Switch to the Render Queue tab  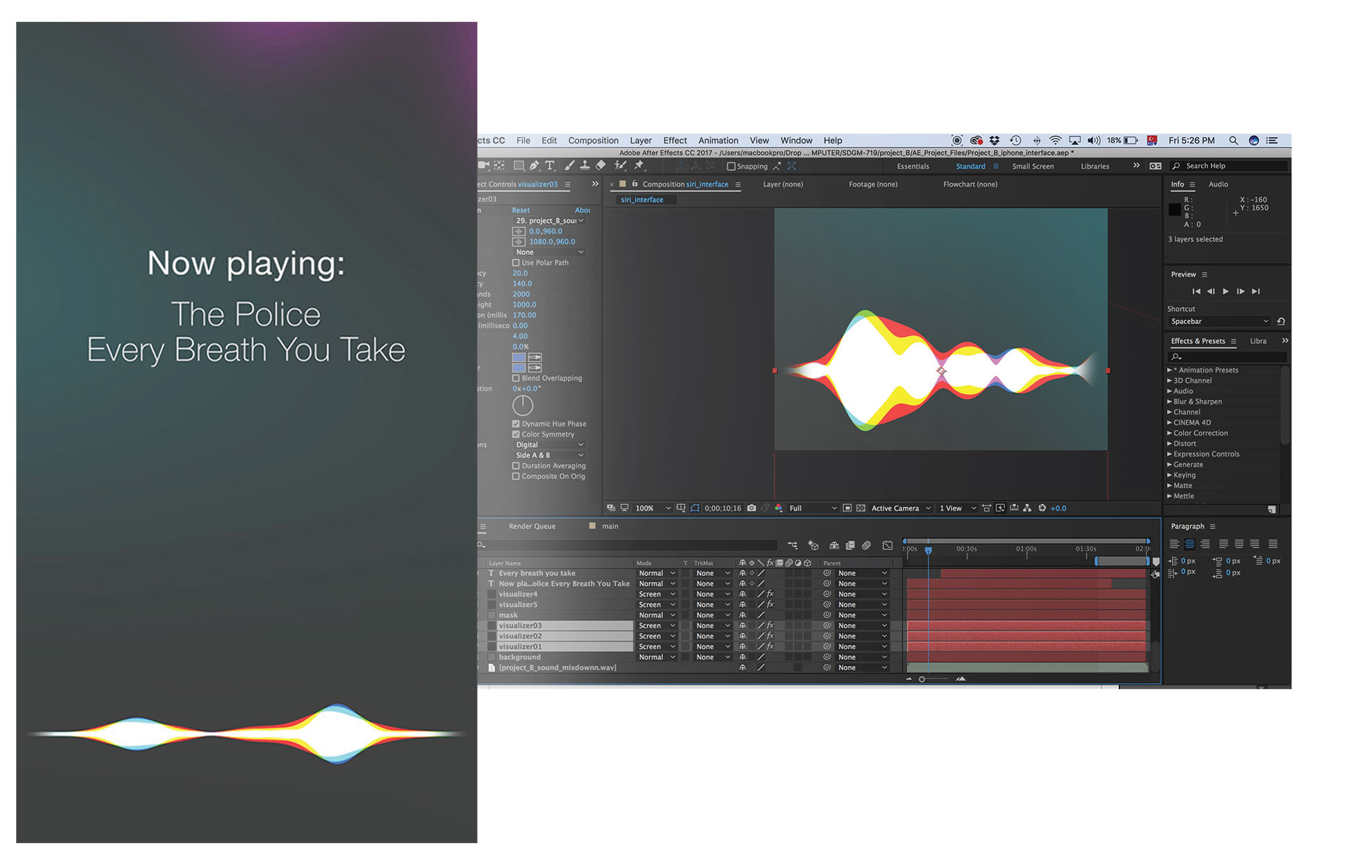(x=532, y=526)
